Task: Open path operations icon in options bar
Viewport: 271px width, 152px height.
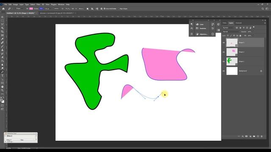Action: point(88,8)
